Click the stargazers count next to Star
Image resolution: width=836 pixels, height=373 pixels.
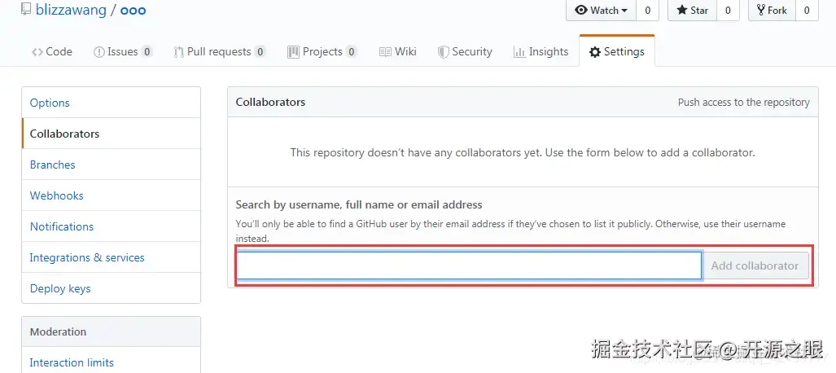(x=728, y=10)
